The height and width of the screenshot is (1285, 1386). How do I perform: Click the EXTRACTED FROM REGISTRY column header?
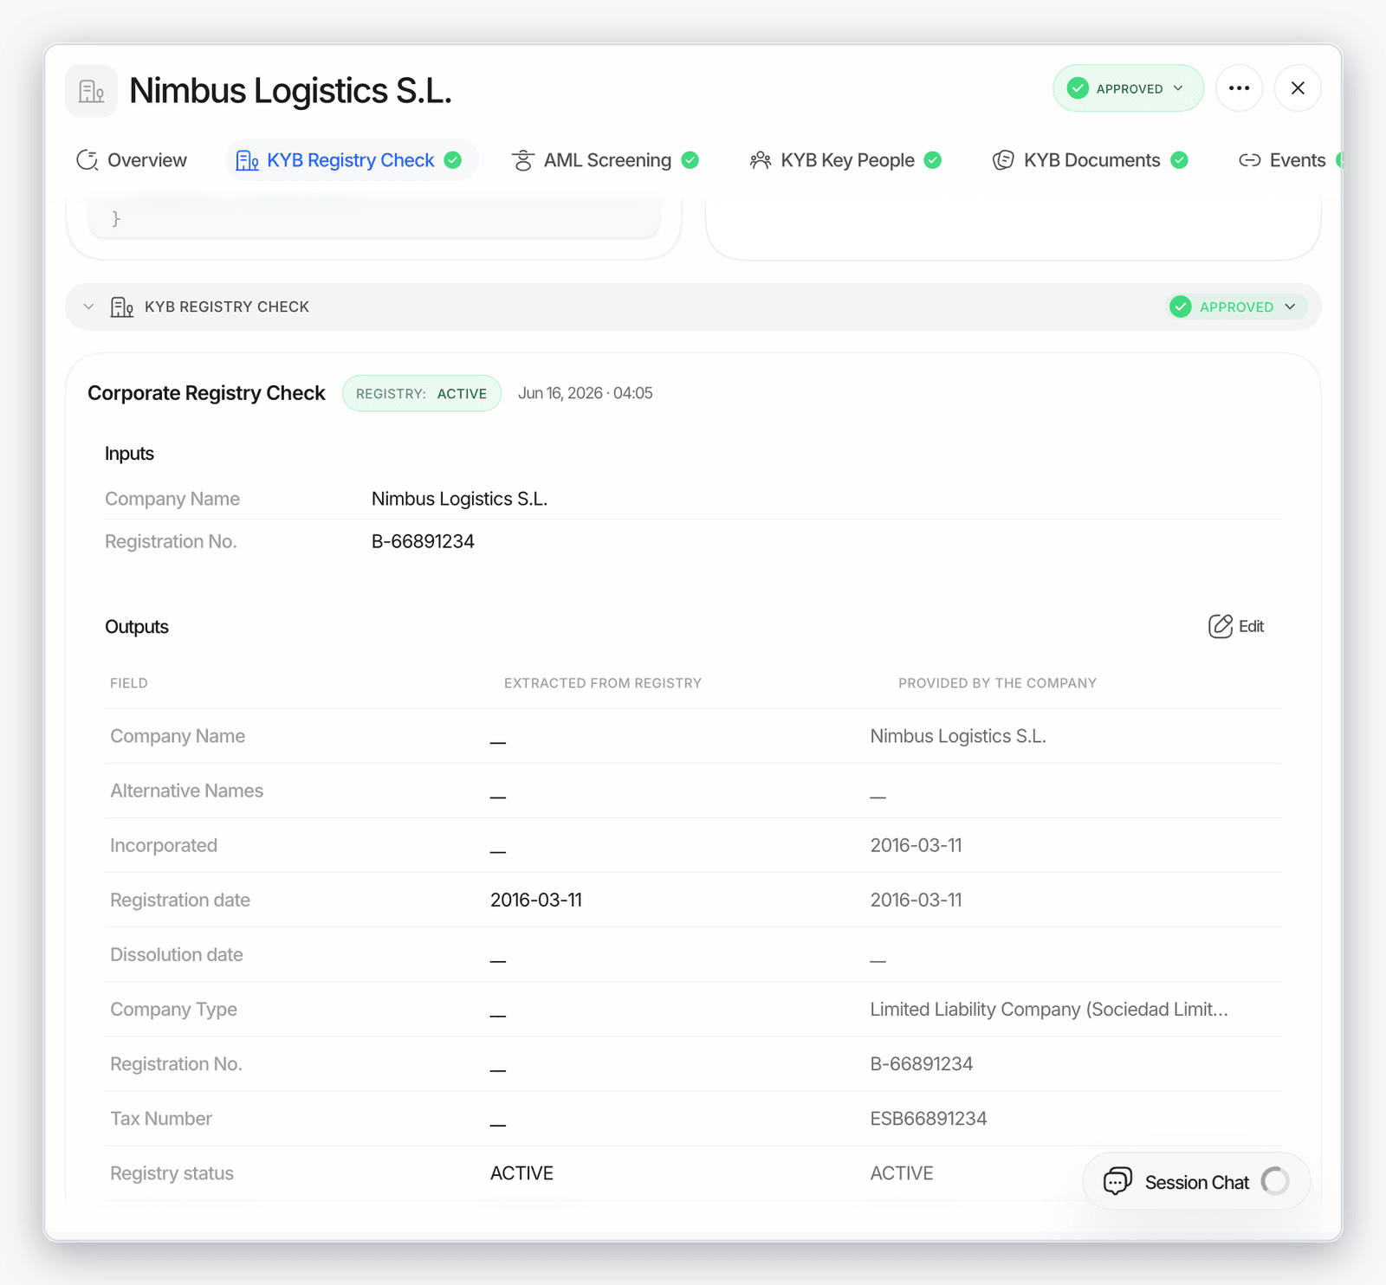603,683
